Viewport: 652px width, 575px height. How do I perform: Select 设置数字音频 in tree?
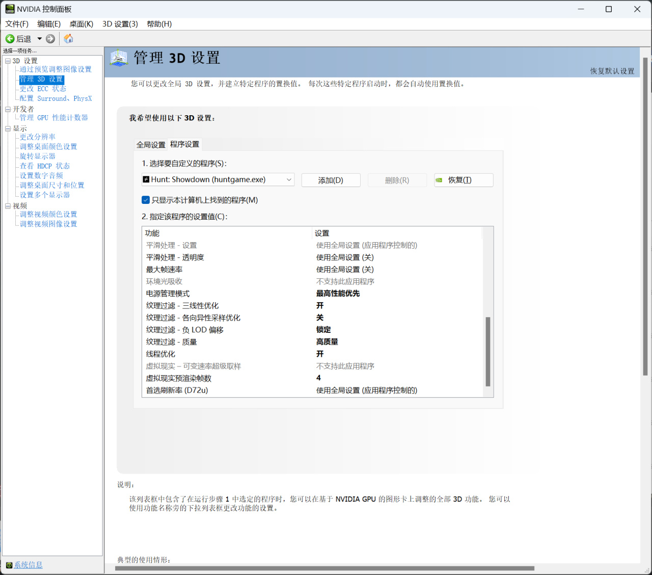coord(41,176)
